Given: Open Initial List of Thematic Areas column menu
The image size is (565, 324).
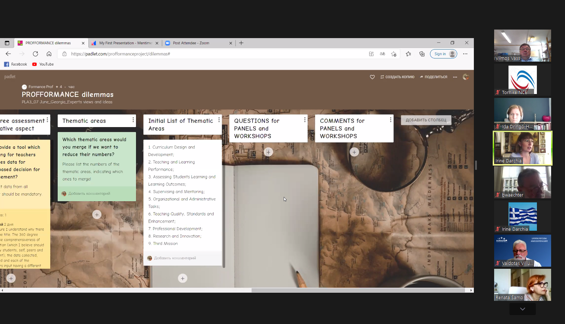Looking at the screenshot, I should click(x=219, y=120).
